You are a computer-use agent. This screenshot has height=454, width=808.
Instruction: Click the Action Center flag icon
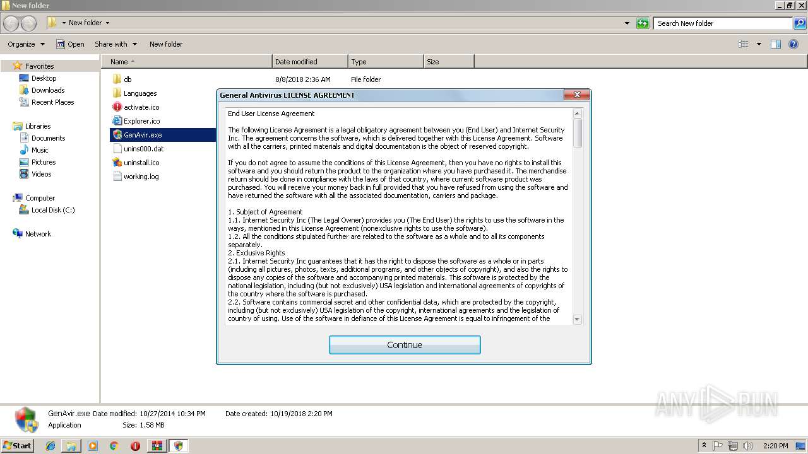[718, 446]
